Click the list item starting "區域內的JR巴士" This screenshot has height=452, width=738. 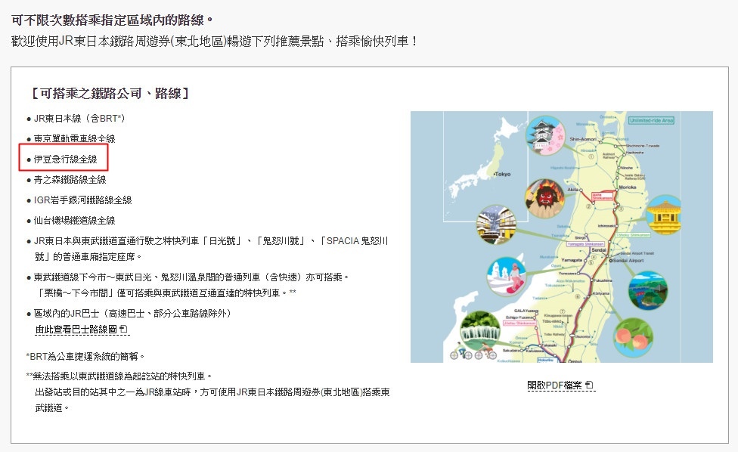(x=133, y=313)
